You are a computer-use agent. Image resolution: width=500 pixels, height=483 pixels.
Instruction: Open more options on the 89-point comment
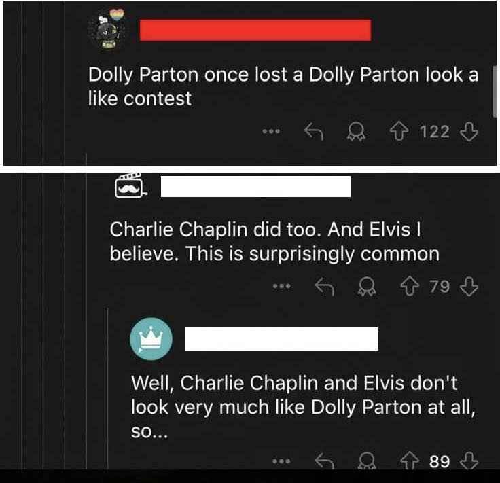pos(282,461)
